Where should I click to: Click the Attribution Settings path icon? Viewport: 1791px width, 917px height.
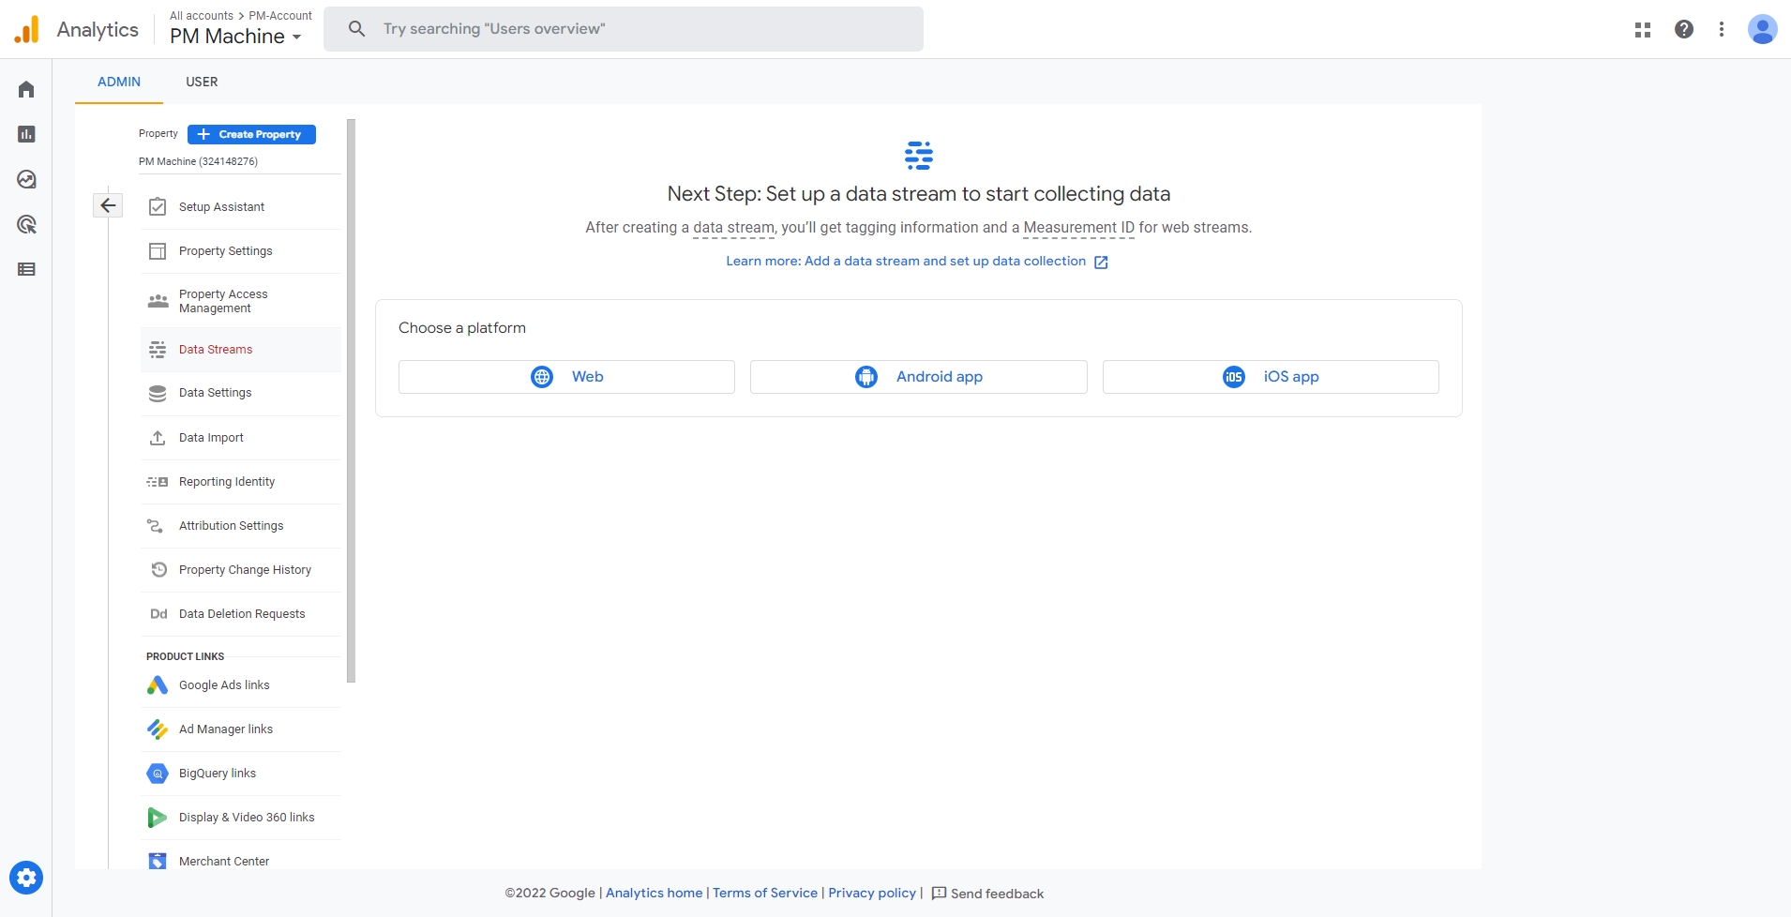(x=156, y=526)
